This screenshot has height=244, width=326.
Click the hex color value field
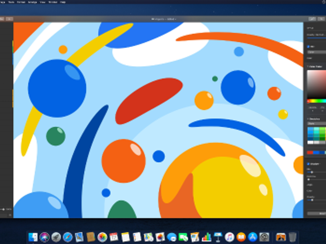(312, 107)
